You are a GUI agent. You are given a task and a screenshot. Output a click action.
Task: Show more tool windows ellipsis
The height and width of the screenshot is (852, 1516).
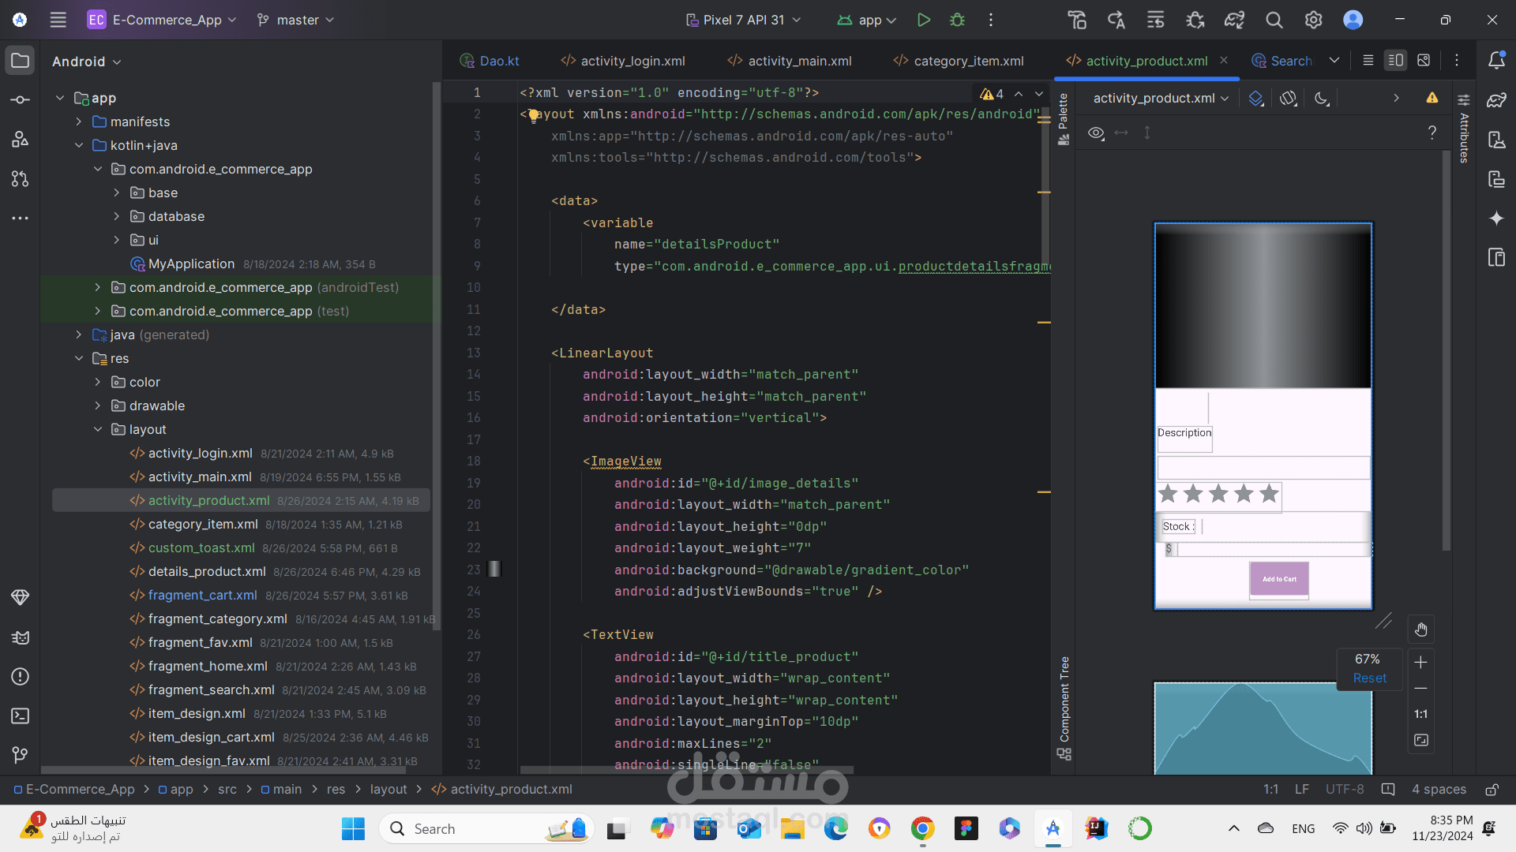(x=21, y=218)
